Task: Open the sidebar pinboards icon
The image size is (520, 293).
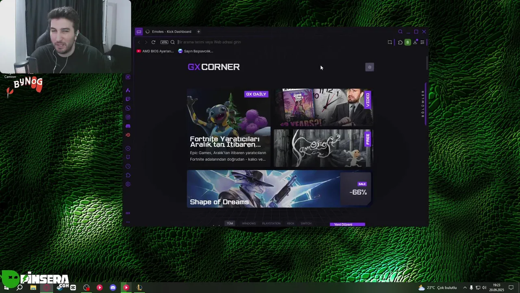Action: [128, 157]
